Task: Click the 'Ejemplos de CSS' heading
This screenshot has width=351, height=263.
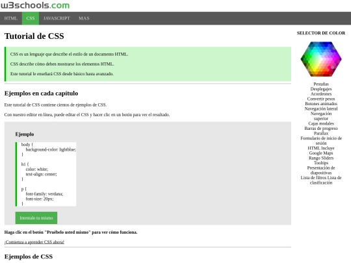Action: click(x=29, y=257)
